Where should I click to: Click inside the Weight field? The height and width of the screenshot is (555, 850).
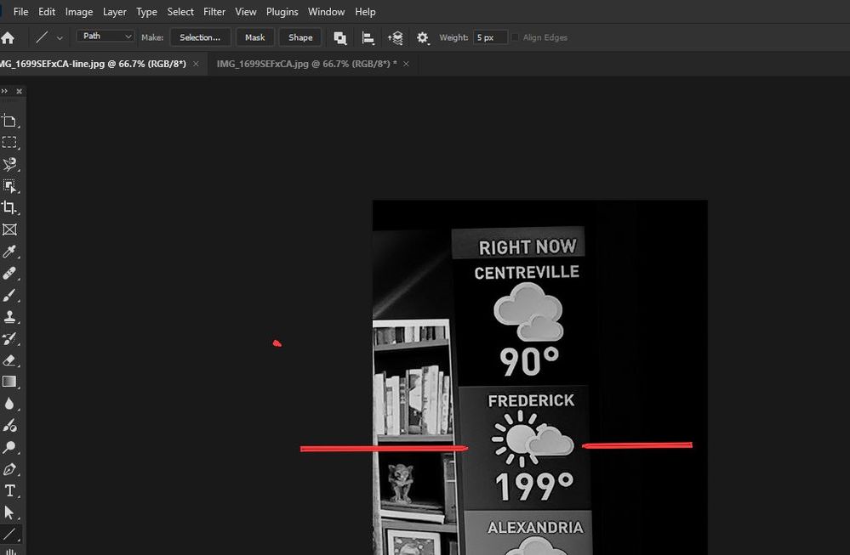coord(489,37)
